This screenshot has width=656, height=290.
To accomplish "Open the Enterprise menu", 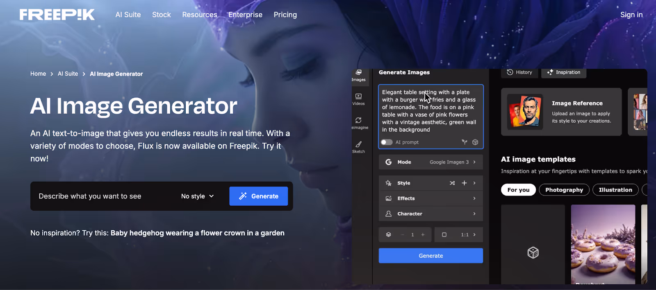I will click(245, 15).
